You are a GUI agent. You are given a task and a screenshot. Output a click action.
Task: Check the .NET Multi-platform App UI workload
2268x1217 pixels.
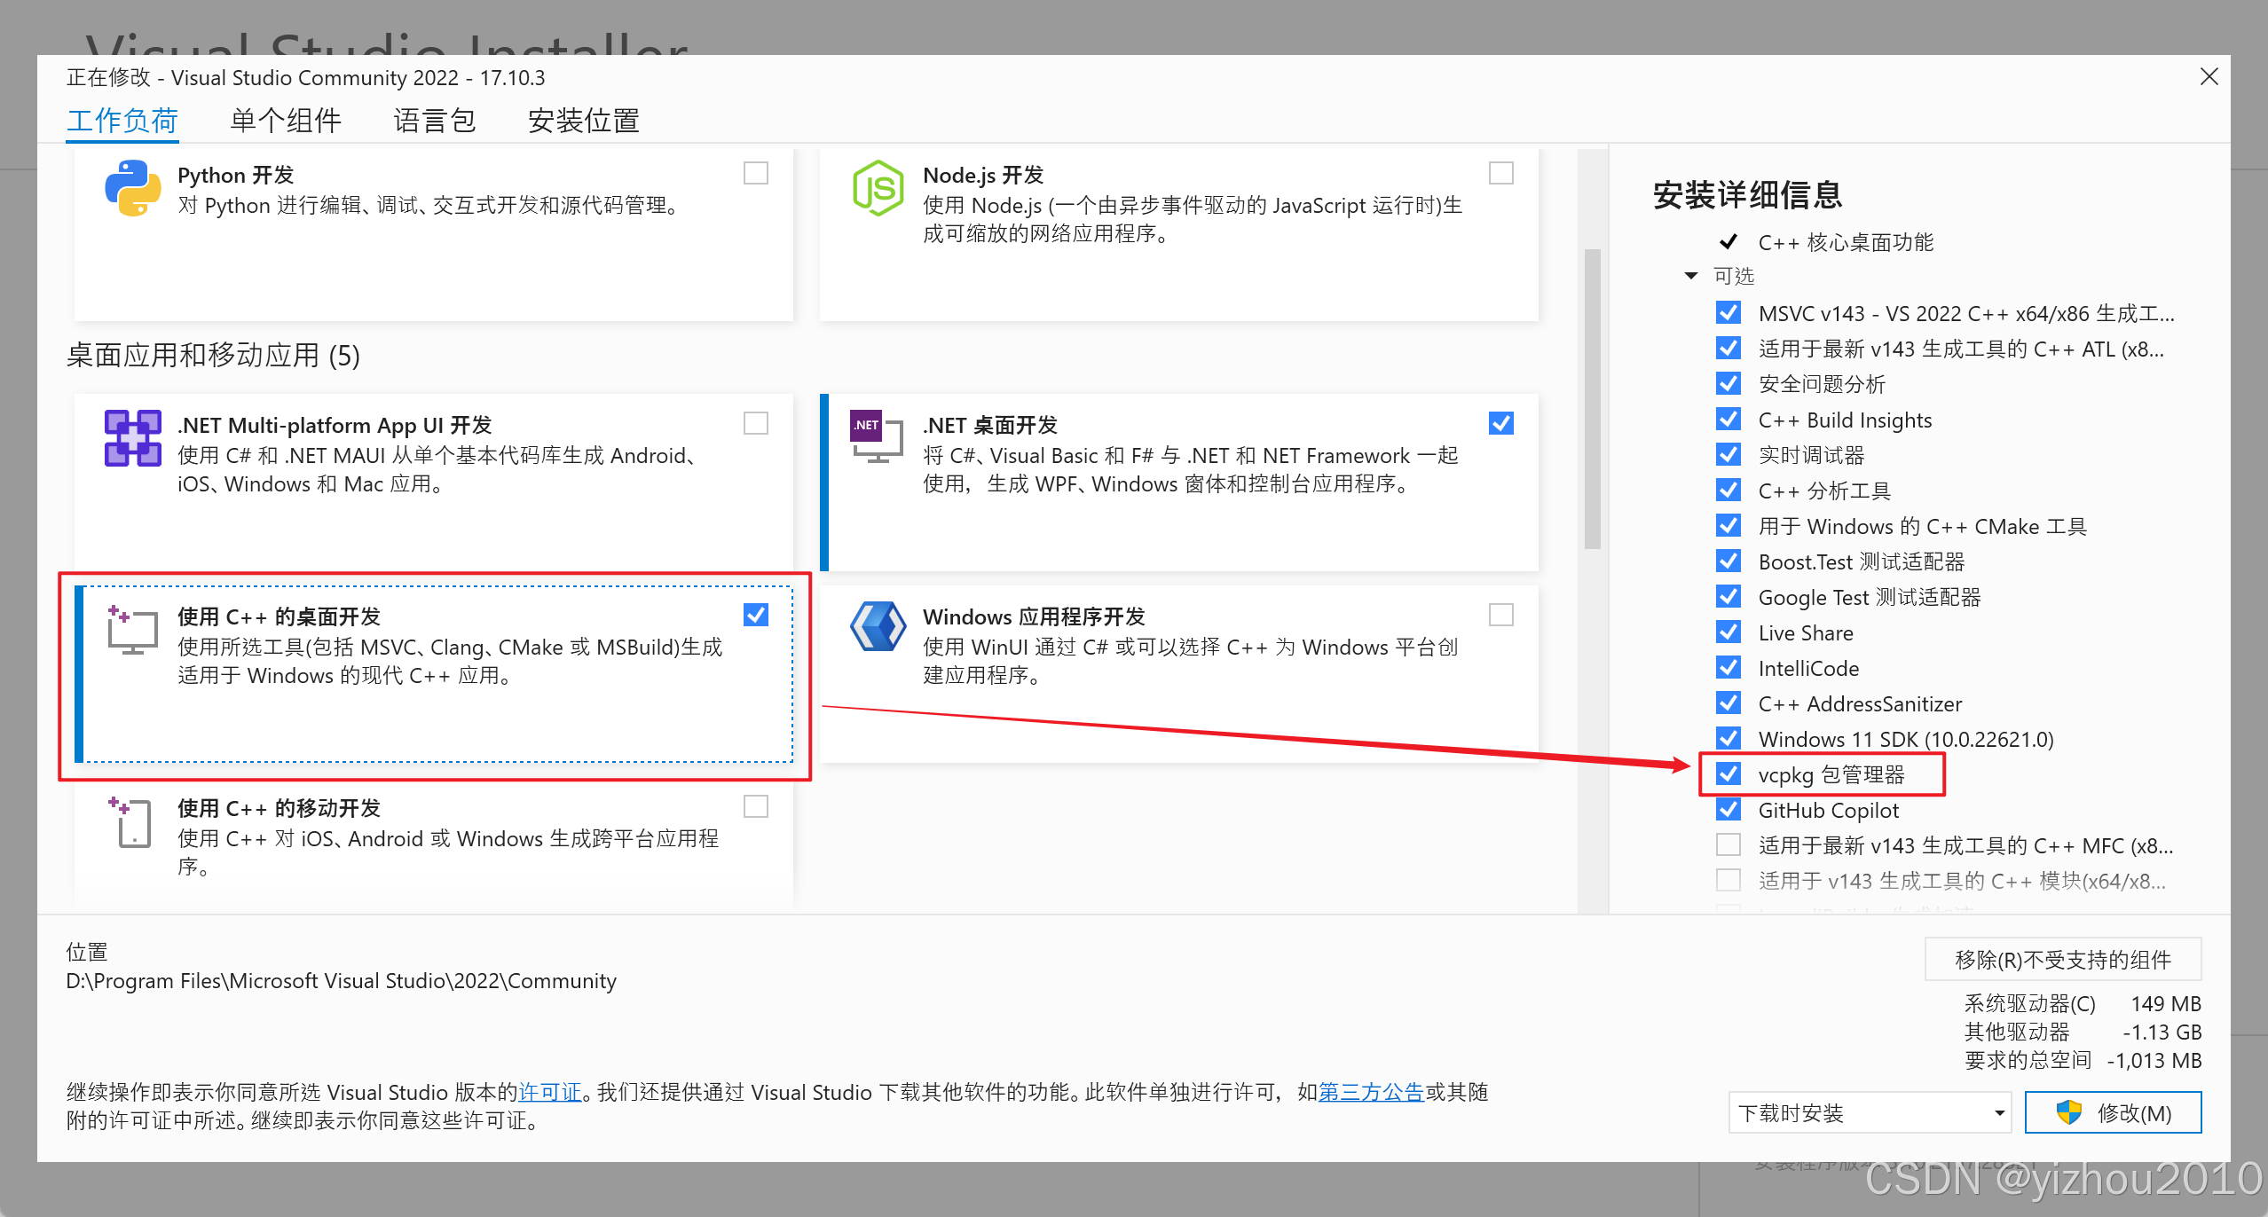coord(756,423)
